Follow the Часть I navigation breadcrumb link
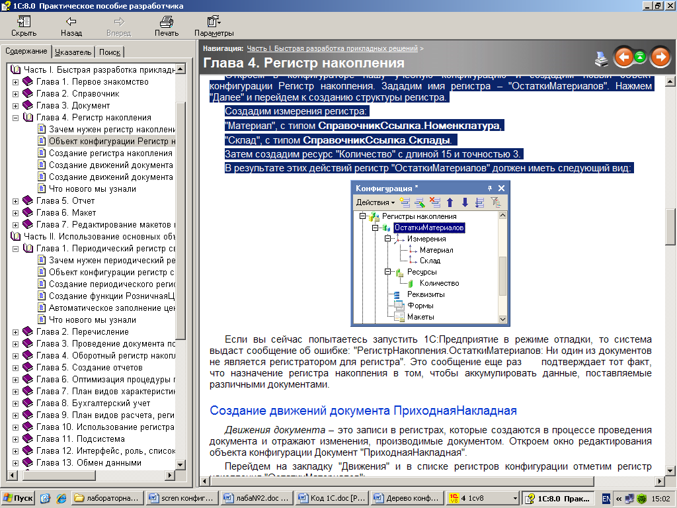Image resolution: width=677 pixels, height=508 pixels. pos(332,48)
